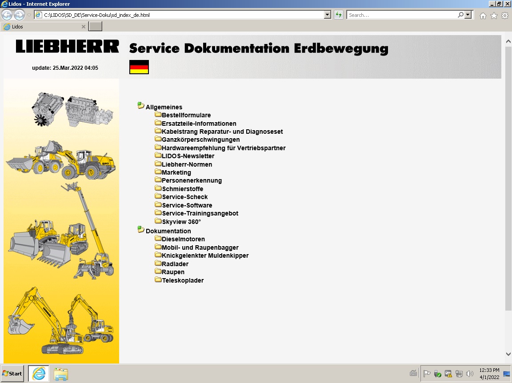Screen dimensions: 512x383
Task: Open Windows Explorer from the taskbar
Action: [61, 374]
